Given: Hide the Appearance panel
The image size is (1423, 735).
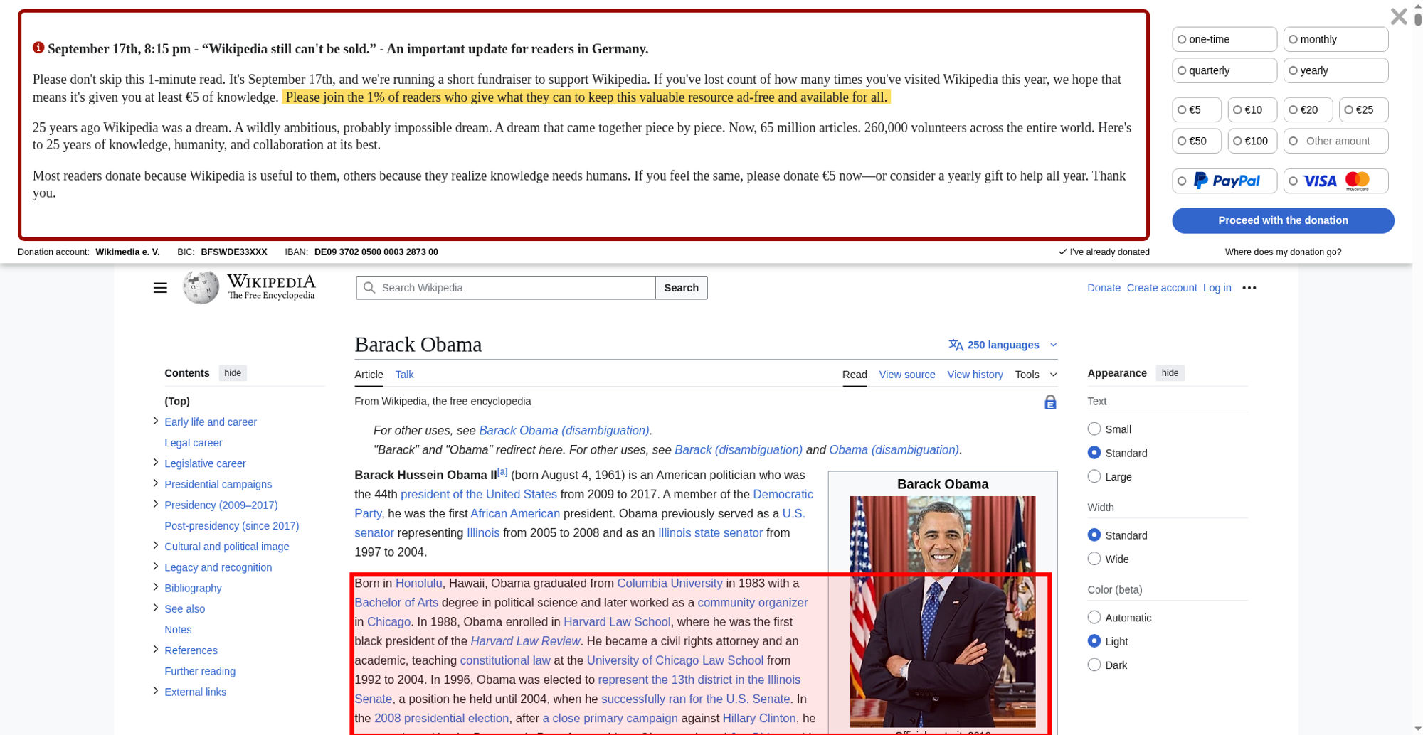Looking at the screenshot, I should click(1170, 373).
